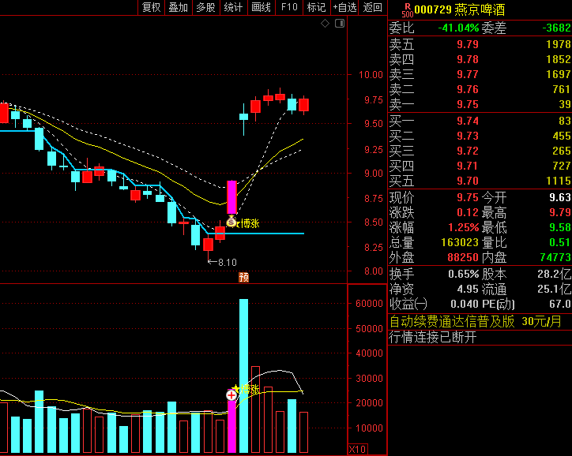The image size is (572, 456).
Task: Toggle the side panel layout icon
Action: tap(340, 24)
